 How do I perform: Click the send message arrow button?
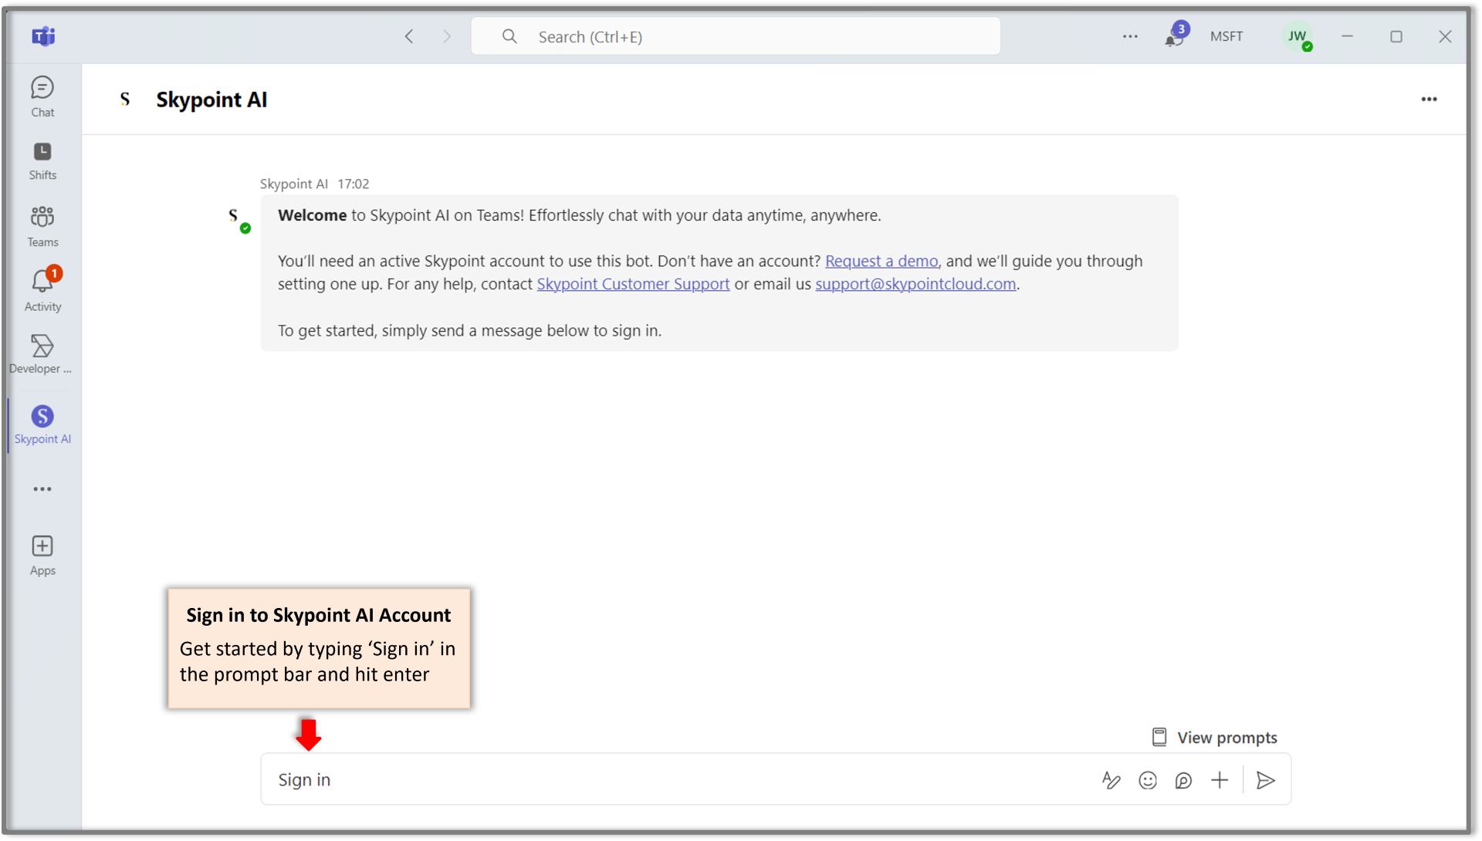[x=1265, y=780]
